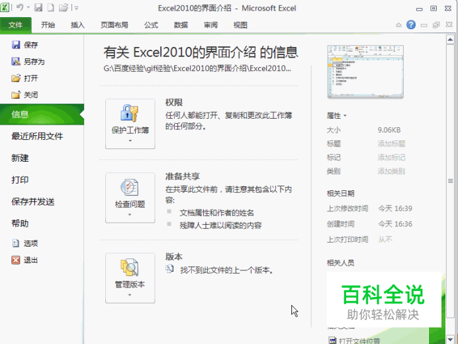Click the Undo arrow in Quick Access Toolbar
This screenshot has height=344, width=458.
point(21,8)
